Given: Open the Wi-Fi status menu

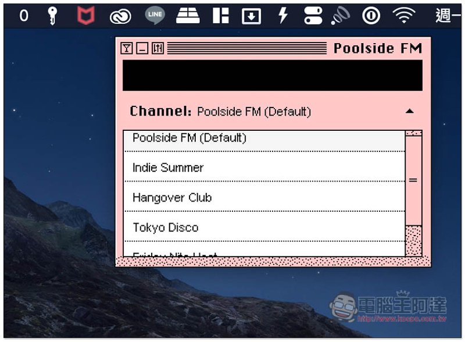Looking at the screenshot, I should click(x=403, y=16).
